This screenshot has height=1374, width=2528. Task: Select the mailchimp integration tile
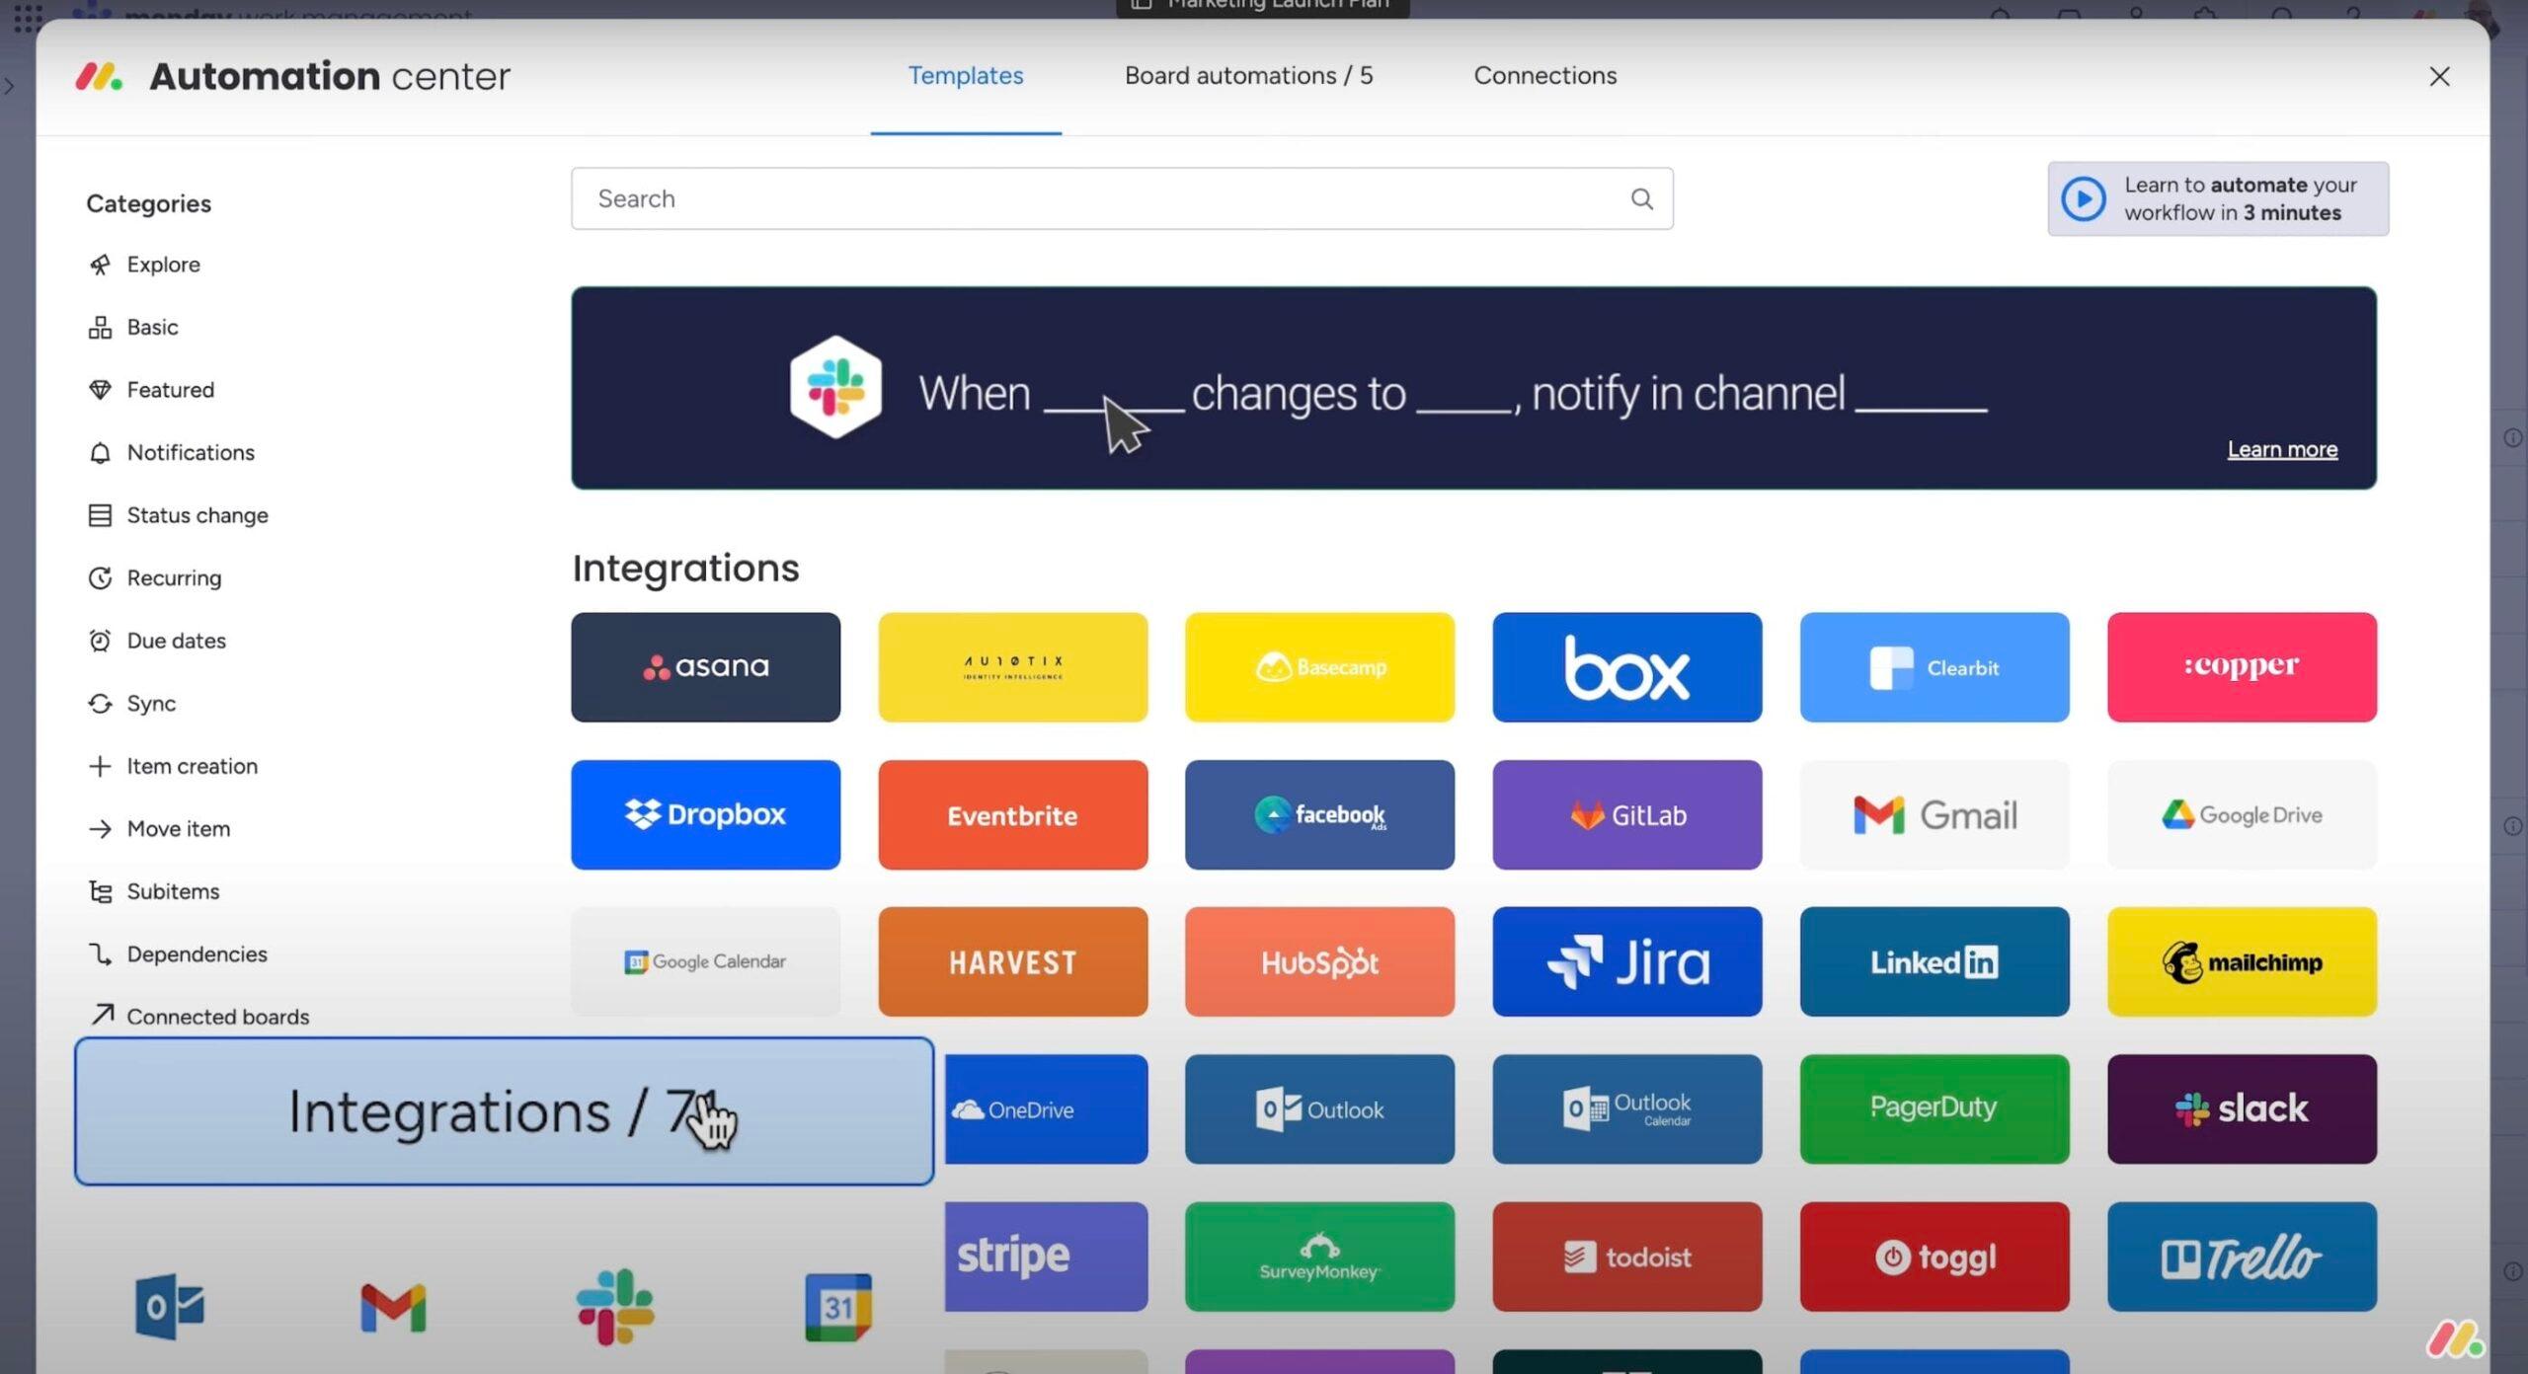(2242, 961)
